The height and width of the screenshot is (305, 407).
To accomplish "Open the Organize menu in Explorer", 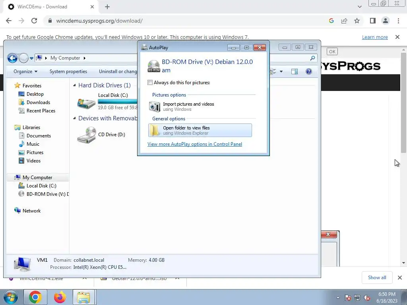I will click(25, 71).
